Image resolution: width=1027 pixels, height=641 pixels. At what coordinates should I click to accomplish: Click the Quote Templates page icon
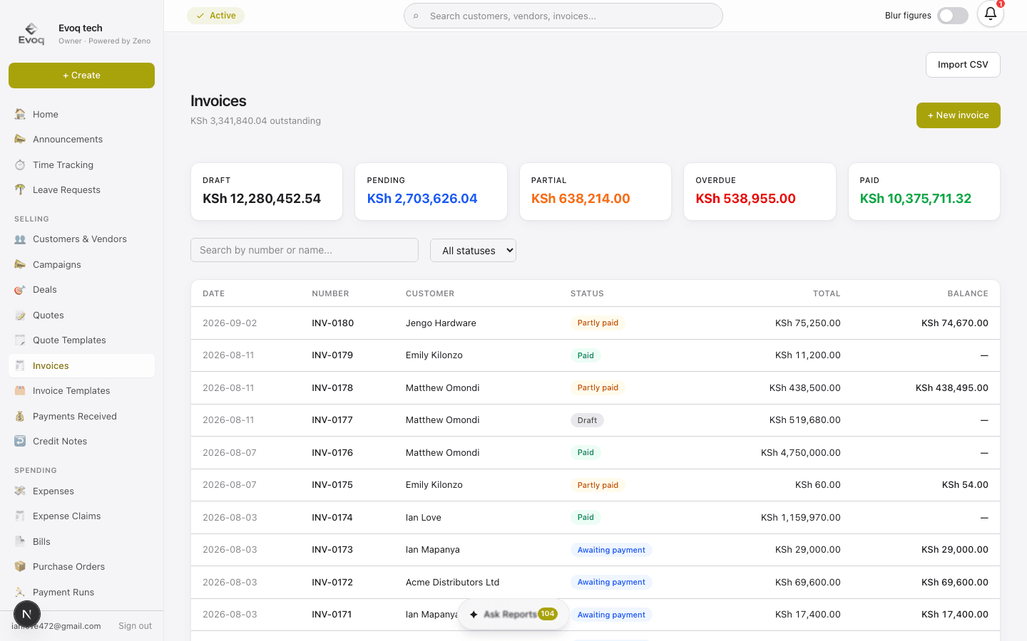(20, 340)
